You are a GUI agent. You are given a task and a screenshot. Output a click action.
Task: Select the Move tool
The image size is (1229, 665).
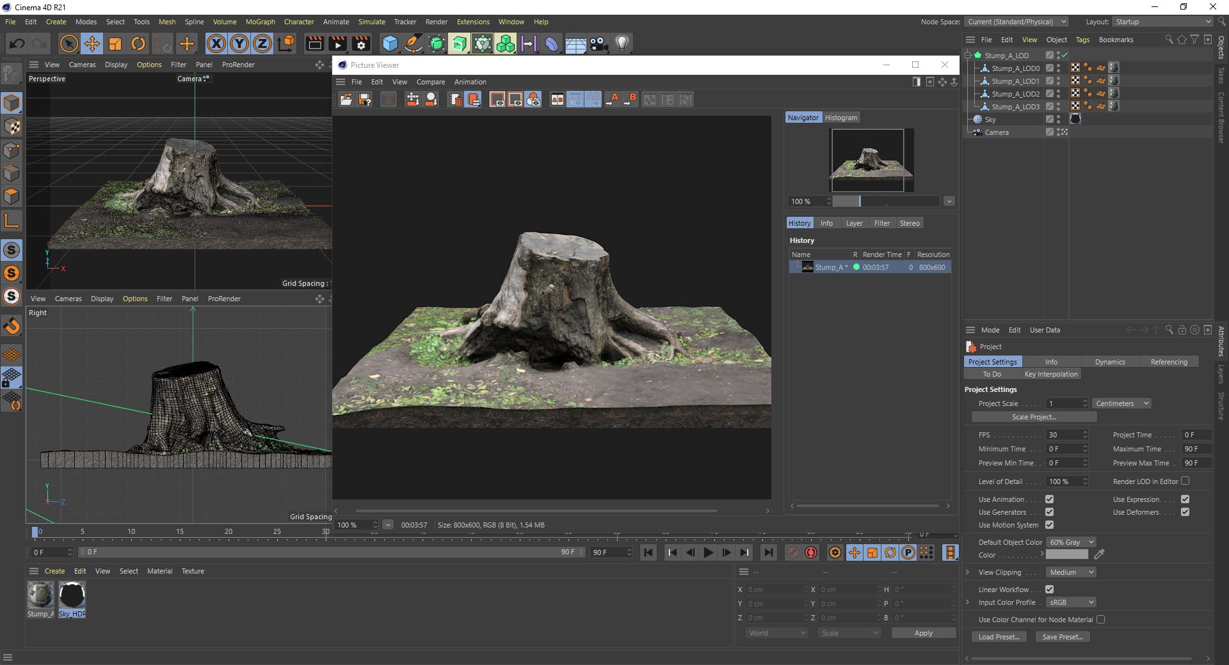[x=92, y=43]
